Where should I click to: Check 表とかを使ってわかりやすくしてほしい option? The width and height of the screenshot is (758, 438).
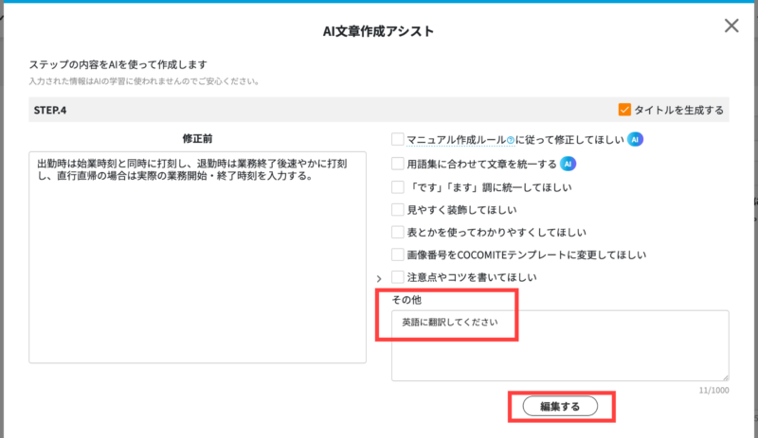click(x=397, y=232)
